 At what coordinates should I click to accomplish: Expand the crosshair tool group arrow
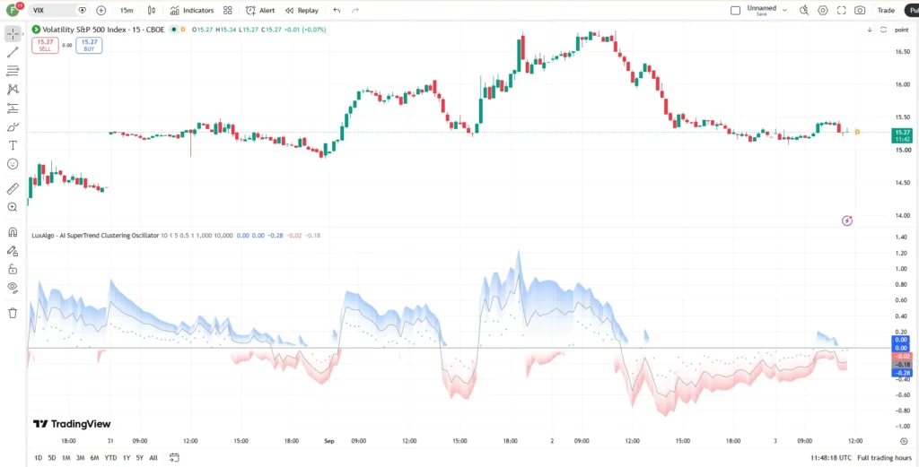[x=23, y=34]
